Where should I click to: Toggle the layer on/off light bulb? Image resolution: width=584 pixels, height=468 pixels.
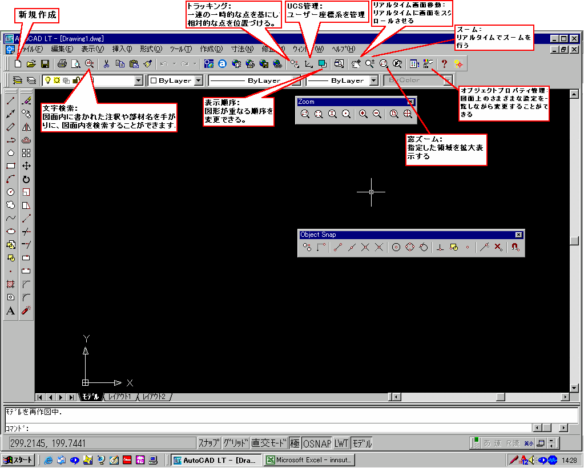pyautogui.click(x=48, y=80)
